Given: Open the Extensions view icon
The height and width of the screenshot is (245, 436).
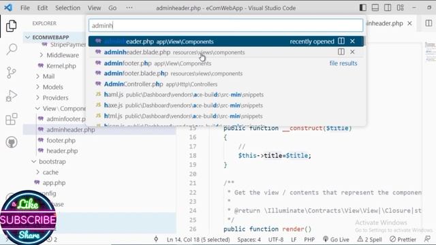Looking at the screenshot, I should (12, 120).
